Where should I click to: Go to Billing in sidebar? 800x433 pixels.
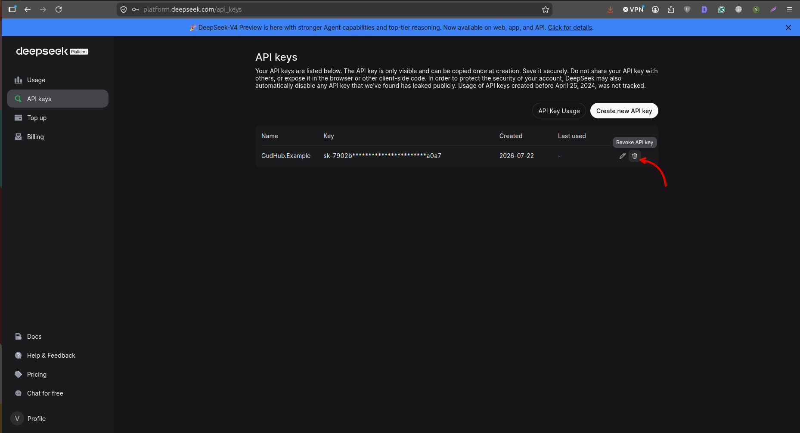(58, 137)
